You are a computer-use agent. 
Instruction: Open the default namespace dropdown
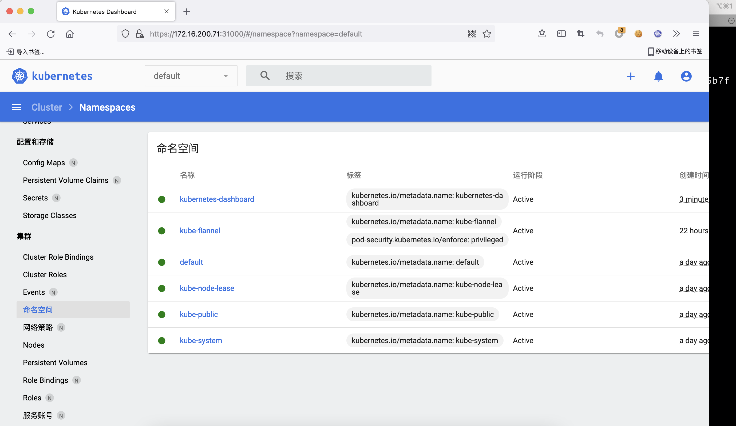coord(191,76)
